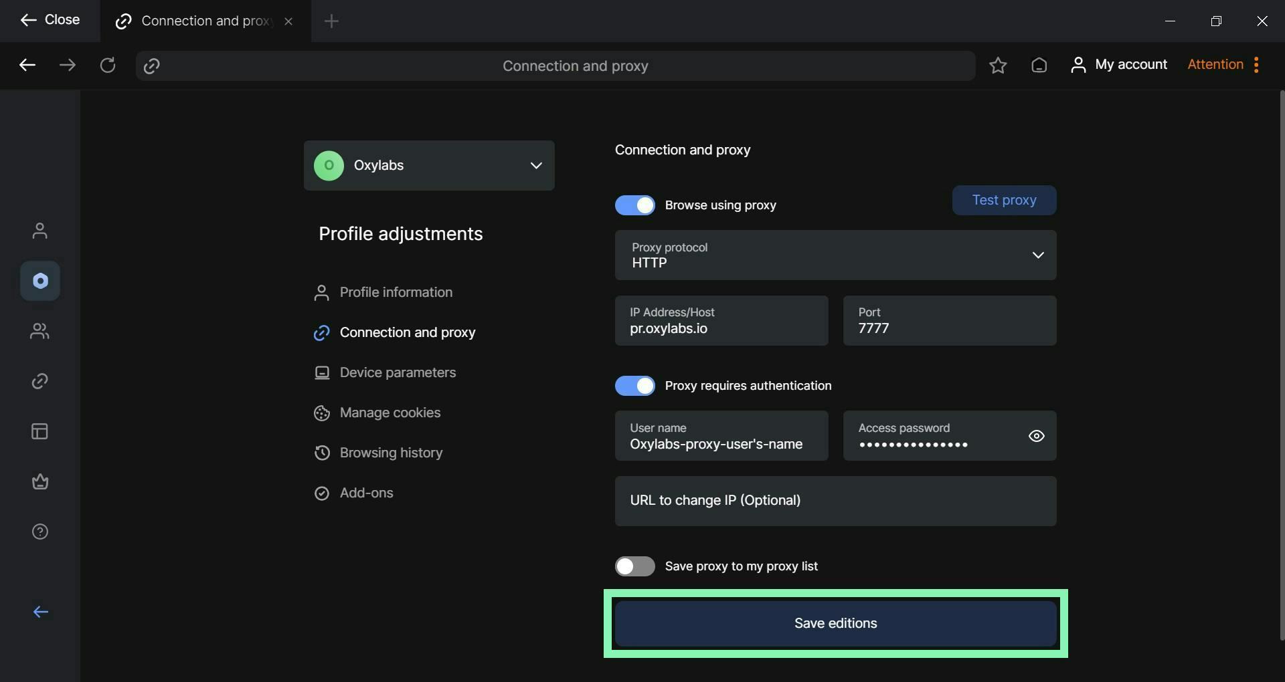Open the three-dot menu next to Attention
This screenshot has width=1285, height=682.
coord(1256,64)
